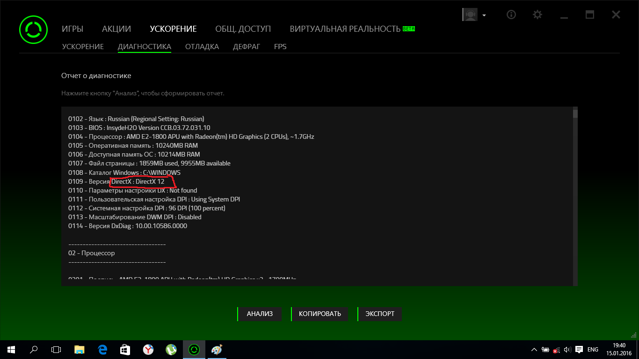Open Task View from the taskbar
This screenshot has width=639, height=359.
(x=56, y=349)
